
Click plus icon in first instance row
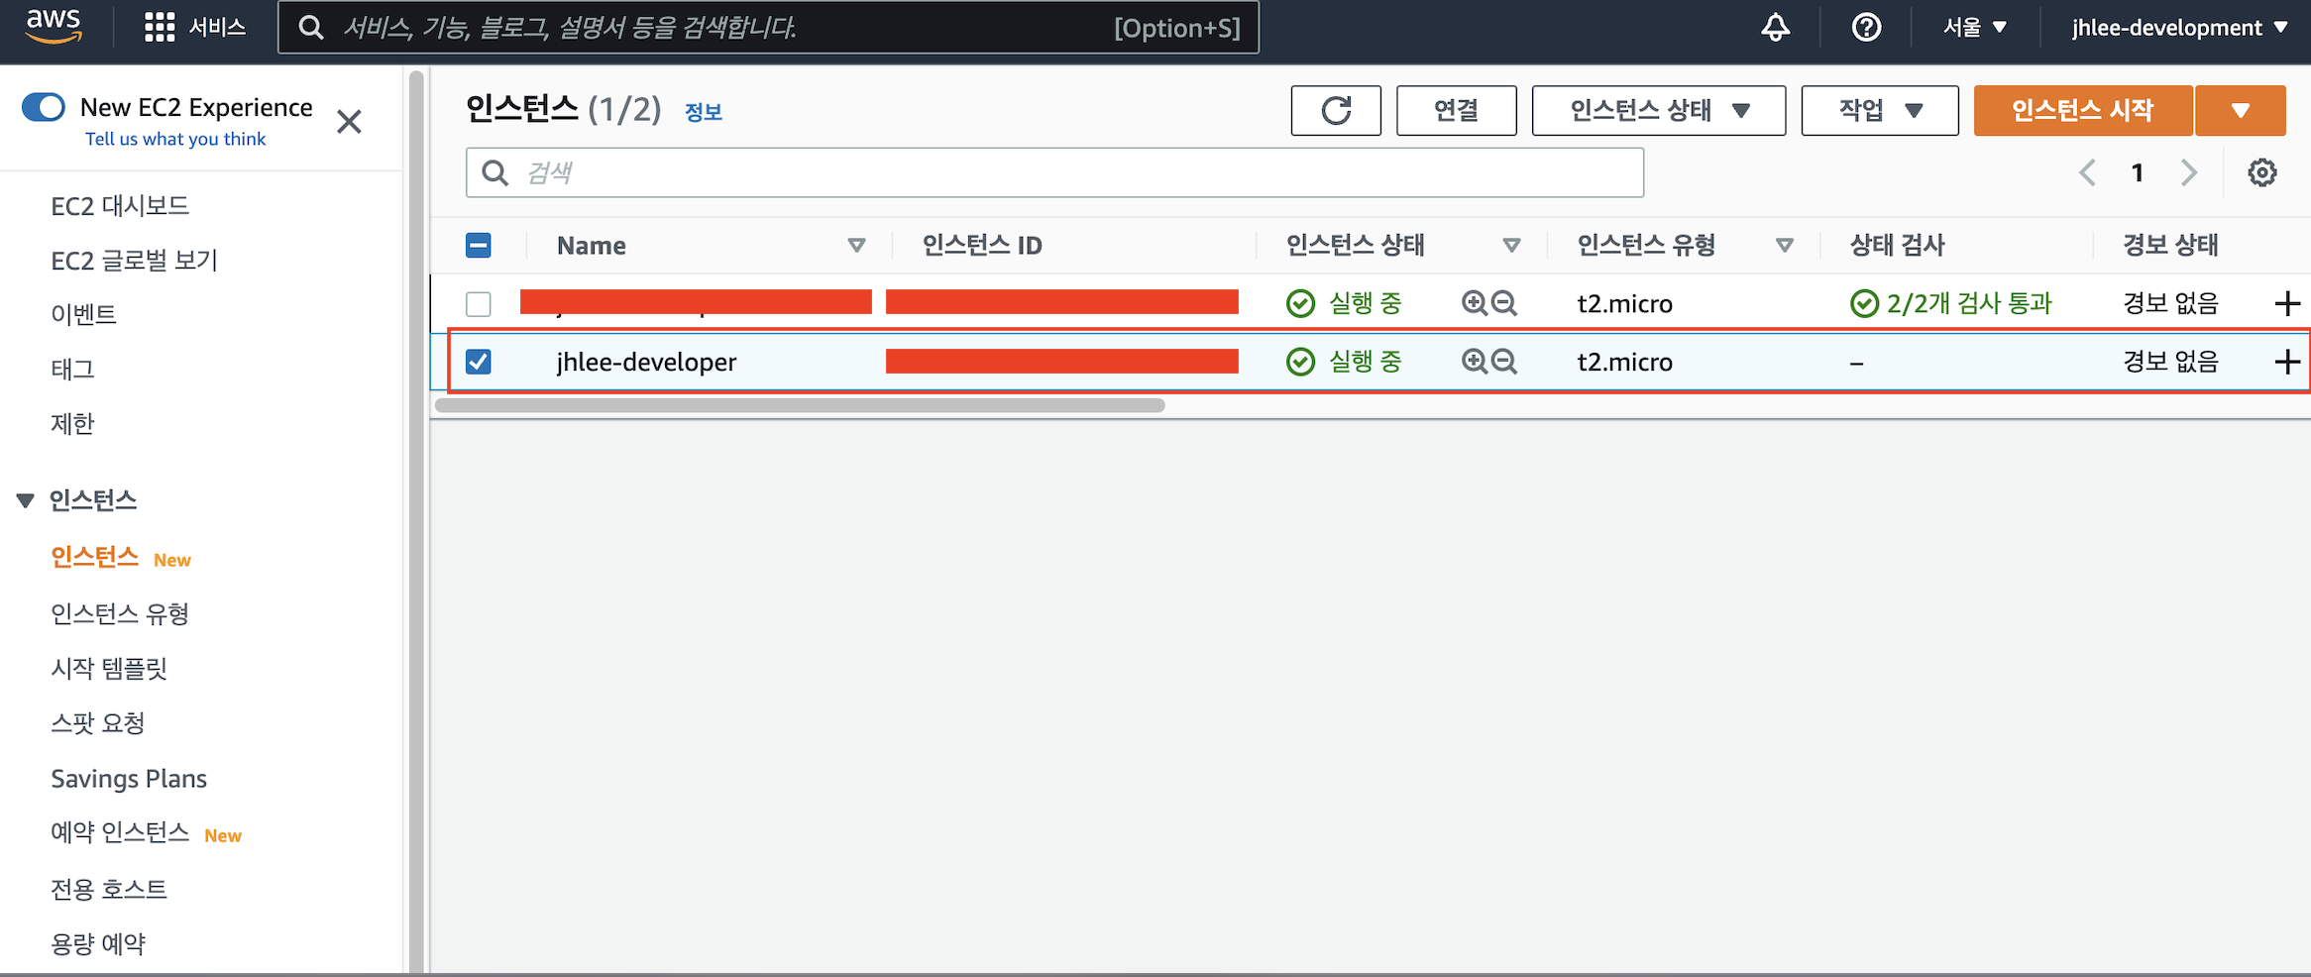click(x=2287, y=303)
